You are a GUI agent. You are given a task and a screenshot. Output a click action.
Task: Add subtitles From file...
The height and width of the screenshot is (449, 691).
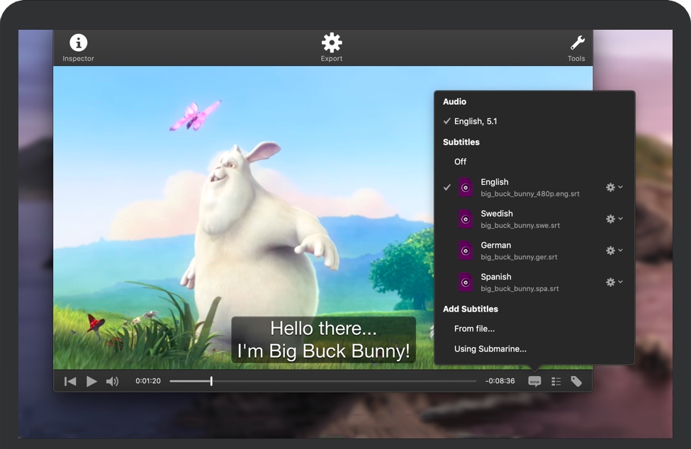pos(474,329)
